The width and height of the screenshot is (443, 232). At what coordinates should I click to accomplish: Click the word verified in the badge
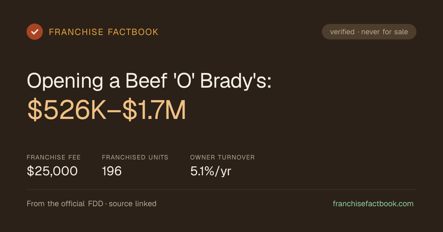(342, 32)
